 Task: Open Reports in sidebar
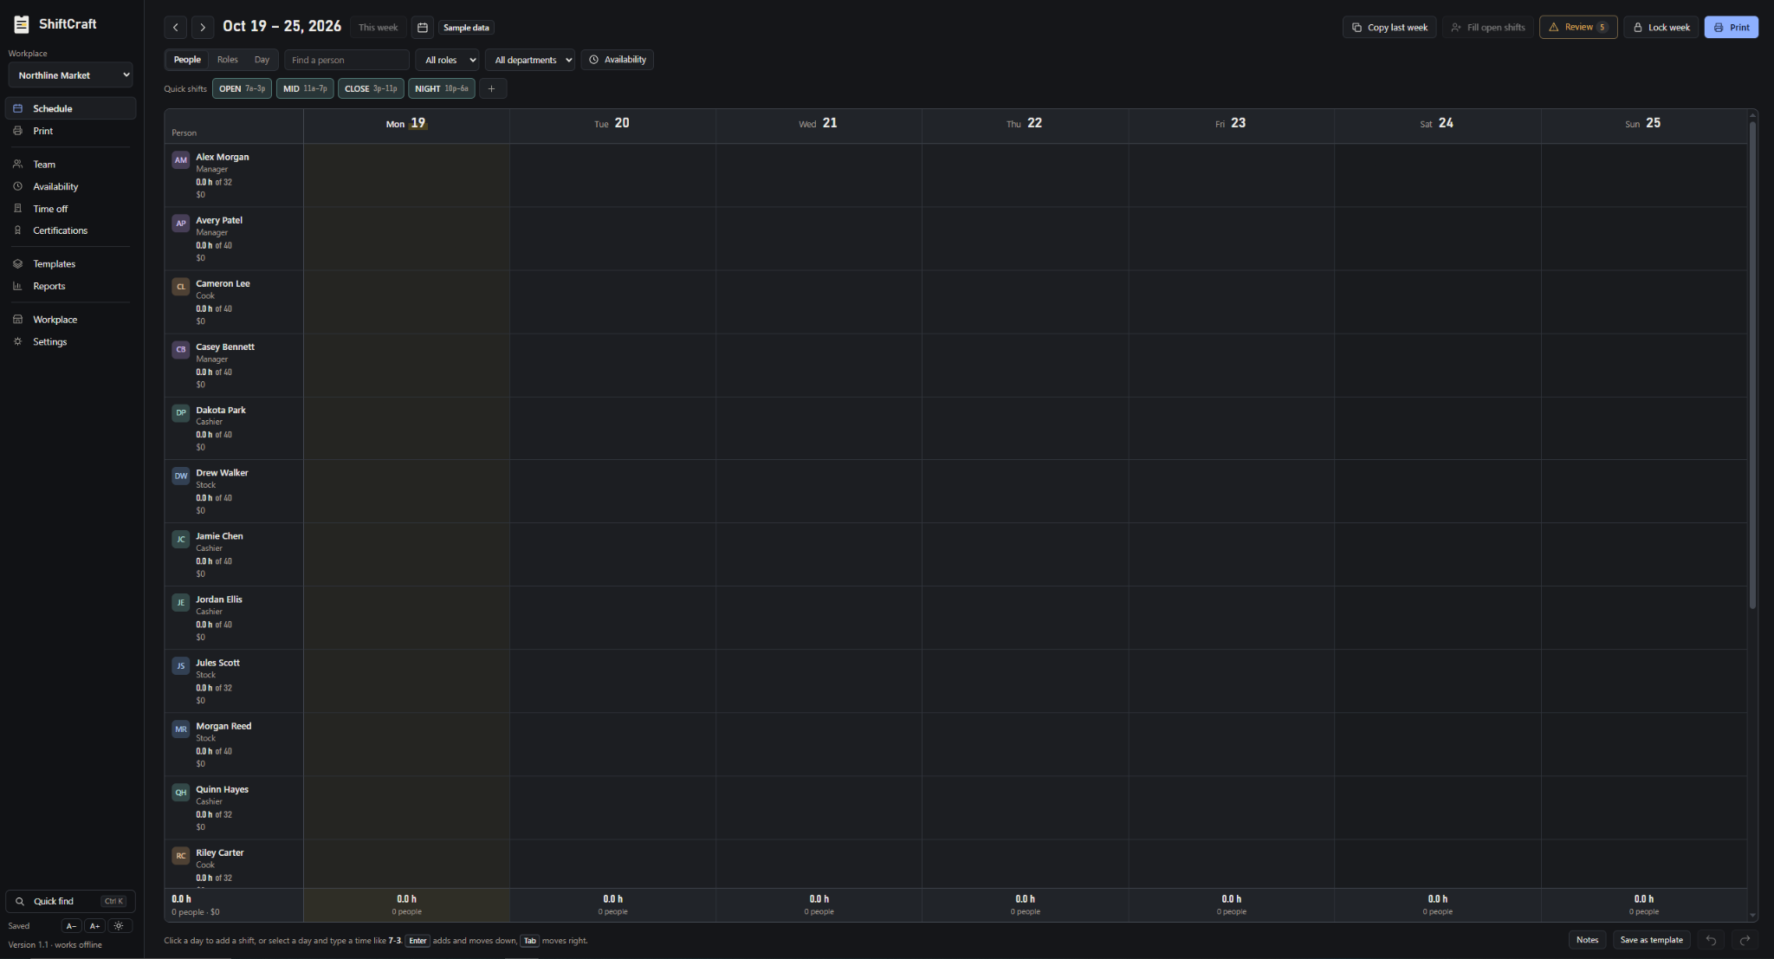(x=70, y=286)
